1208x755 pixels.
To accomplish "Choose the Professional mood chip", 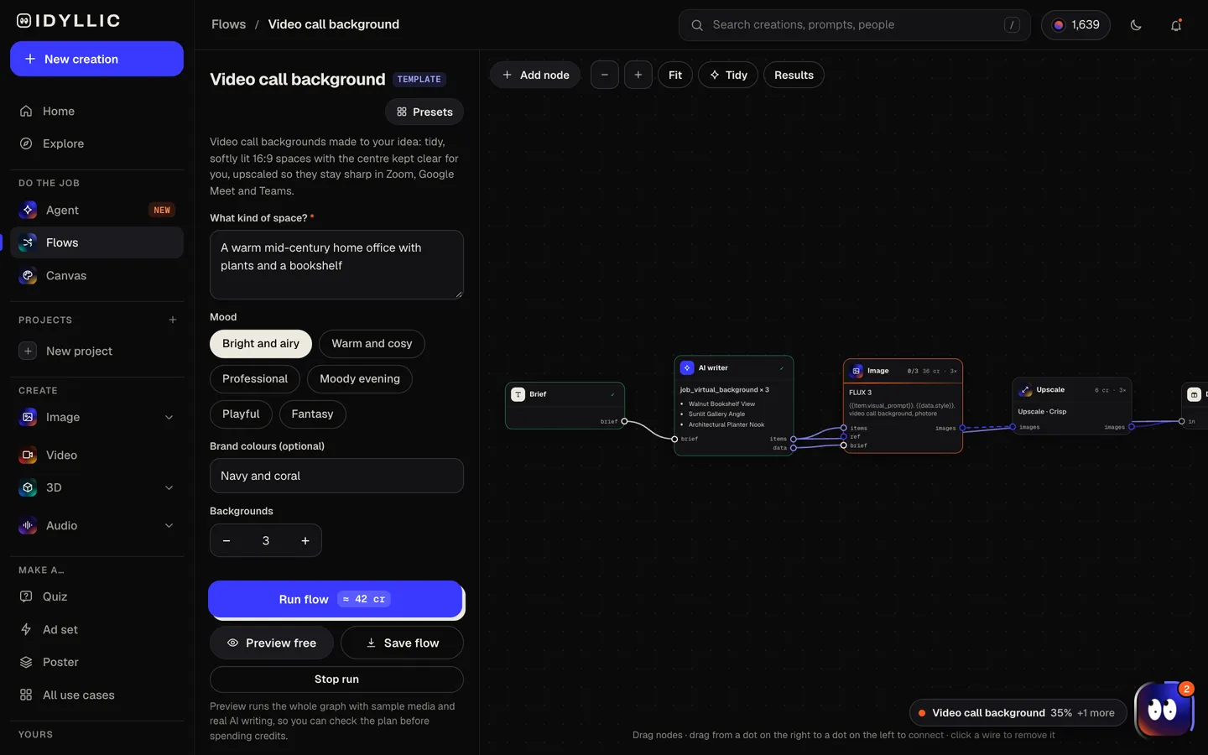I will [x=255, y=379].
